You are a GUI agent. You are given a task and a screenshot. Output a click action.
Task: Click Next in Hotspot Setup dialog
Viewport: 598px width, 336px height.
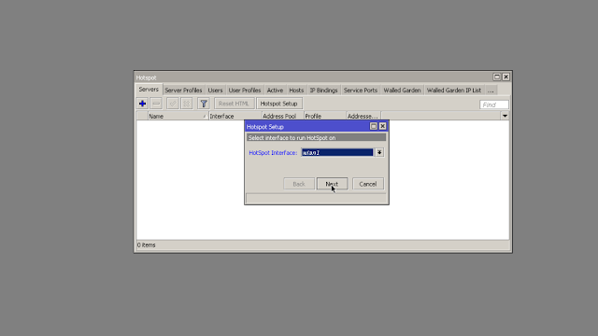click(x=332, y=184)
